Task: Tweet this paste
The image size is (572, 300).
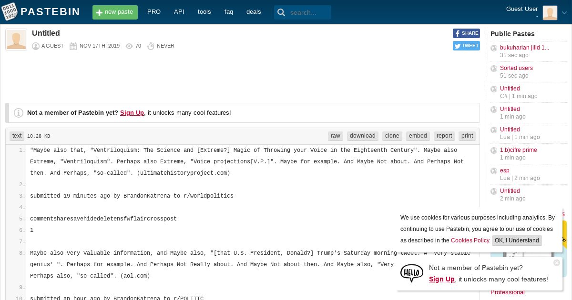Action: pyautogui.click(x=466, y=46)
